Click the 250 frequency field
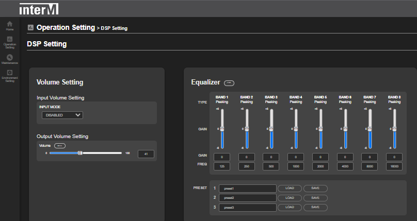Screen dimensions: 417x221 point(247,166)
